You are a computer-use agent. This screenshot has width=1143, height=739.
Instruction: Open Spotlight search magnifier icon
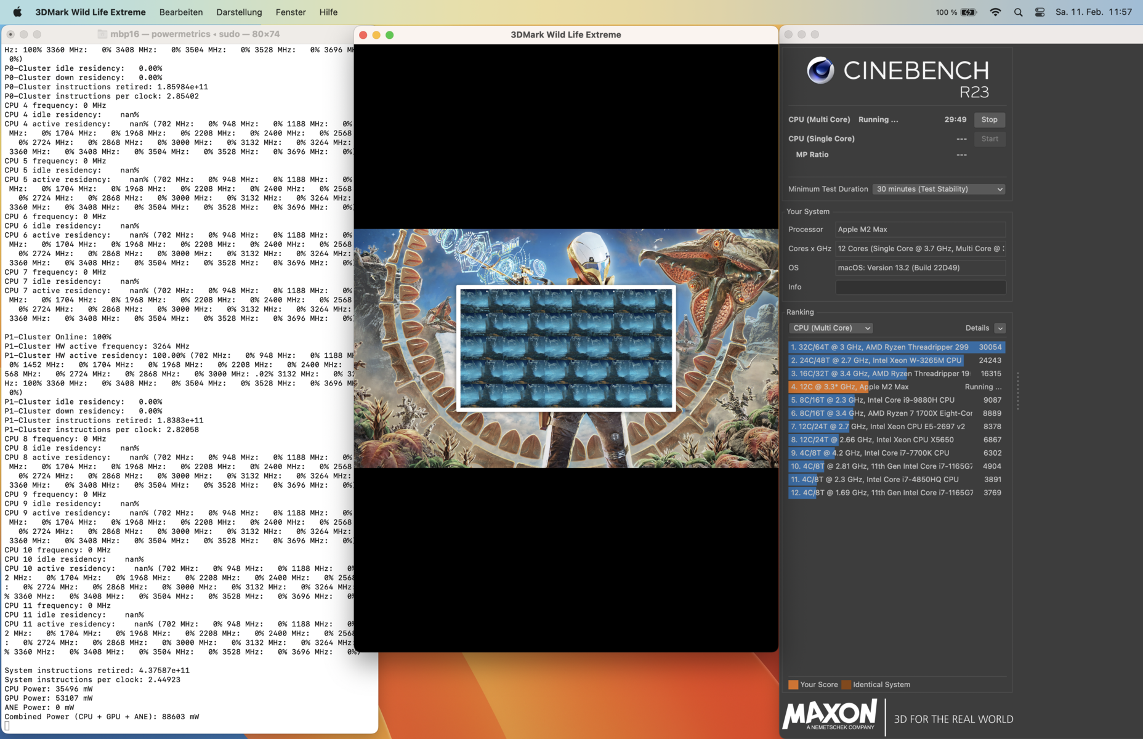pos(1018,12)
